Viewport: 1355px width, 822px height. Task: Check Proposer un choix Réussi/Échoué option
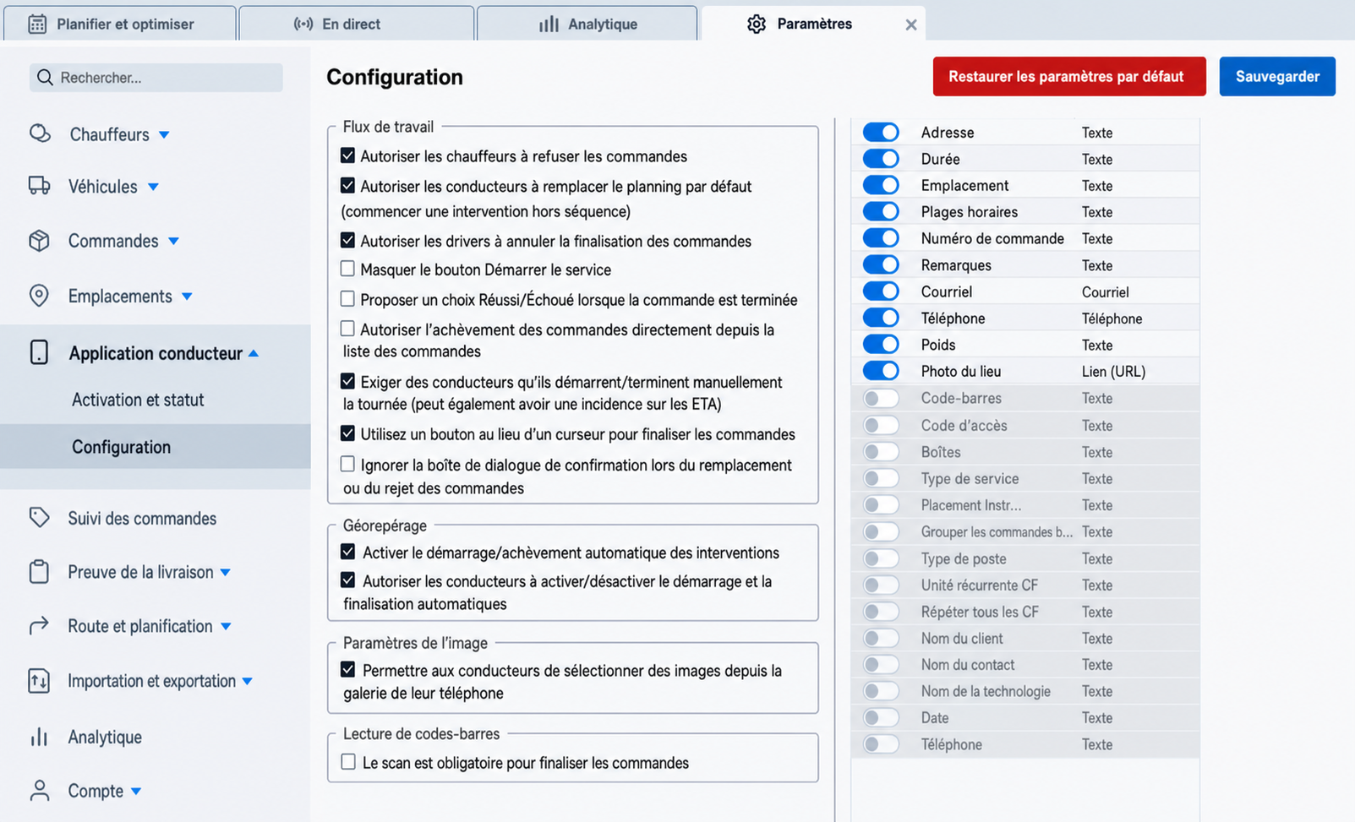[347, 299]
